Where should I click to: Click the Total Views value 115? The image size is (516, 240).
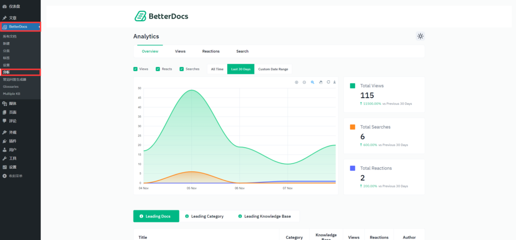click(x=367, y=95)
